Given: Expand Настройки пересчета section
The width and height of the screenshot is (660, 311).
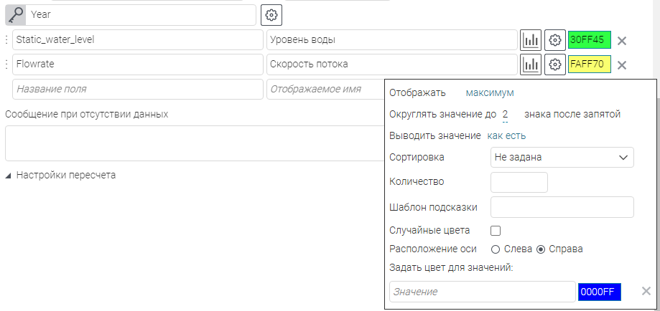Looking at the screenshot, I should (x=60, y=175).
